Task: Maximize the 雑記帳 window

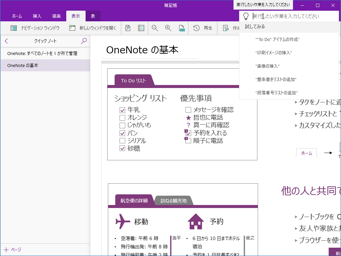Action: click(317, 5)
